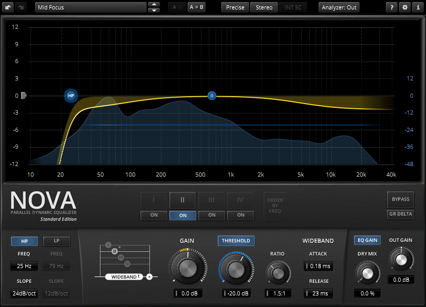Change the Analyzer: Out mode

[339, 7]
